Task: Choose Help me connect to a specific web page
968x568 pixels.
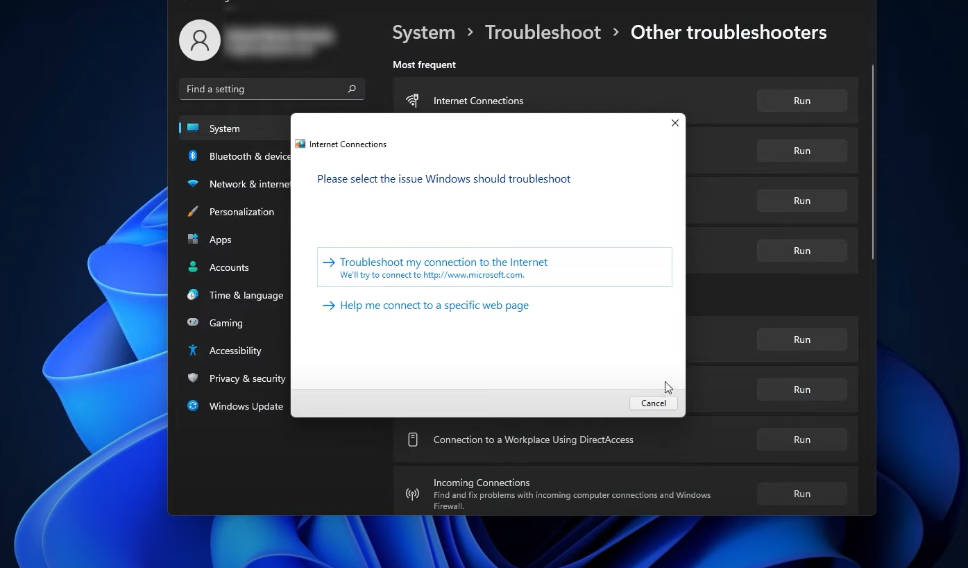Action: tap(434, 305)
